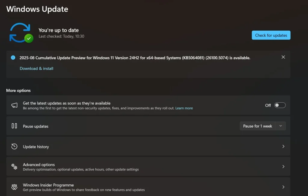Click the Check for updates button

point(271,35)
